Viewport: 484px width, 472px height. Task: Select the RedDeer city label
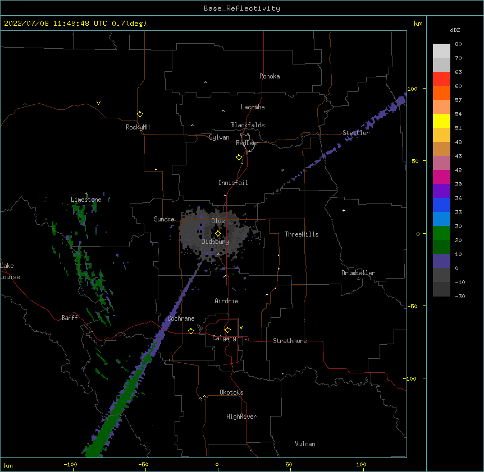(x=247, y=143)
